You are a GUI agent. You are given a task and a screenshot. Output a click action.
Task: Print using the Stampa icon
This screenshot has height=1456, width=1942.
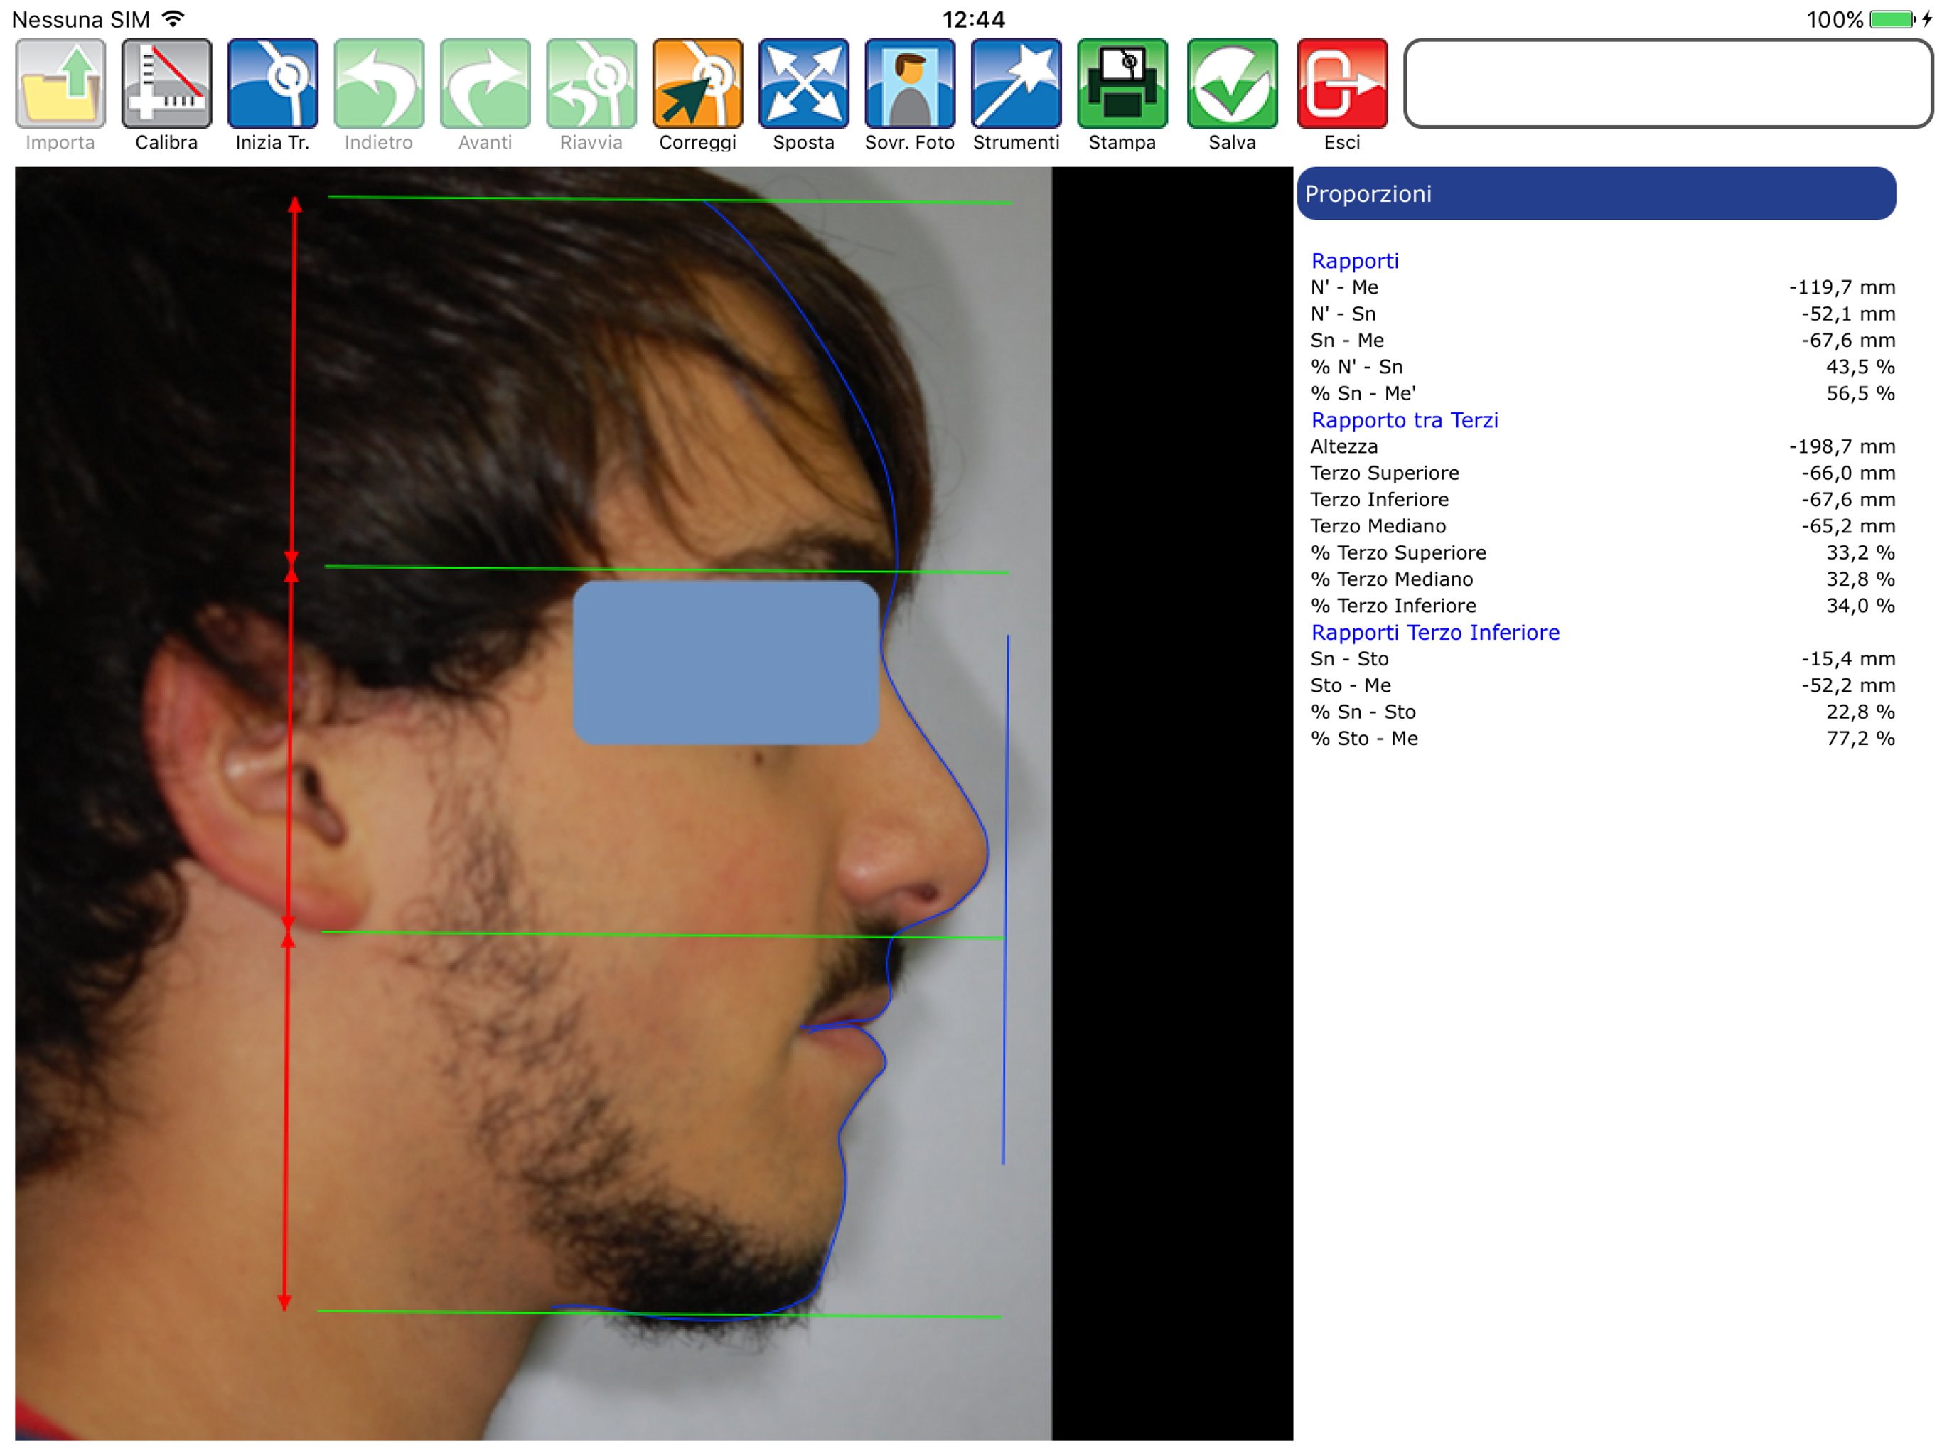click(1122, 85)
